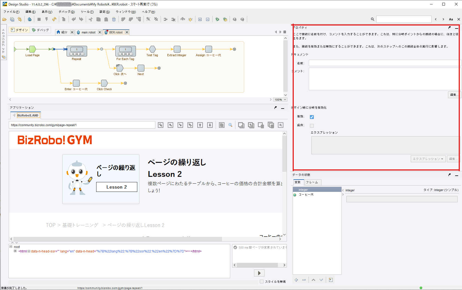Click the URL address field
Image resolution: width=462 pixels, height=290 pixels.
[82, 125]
